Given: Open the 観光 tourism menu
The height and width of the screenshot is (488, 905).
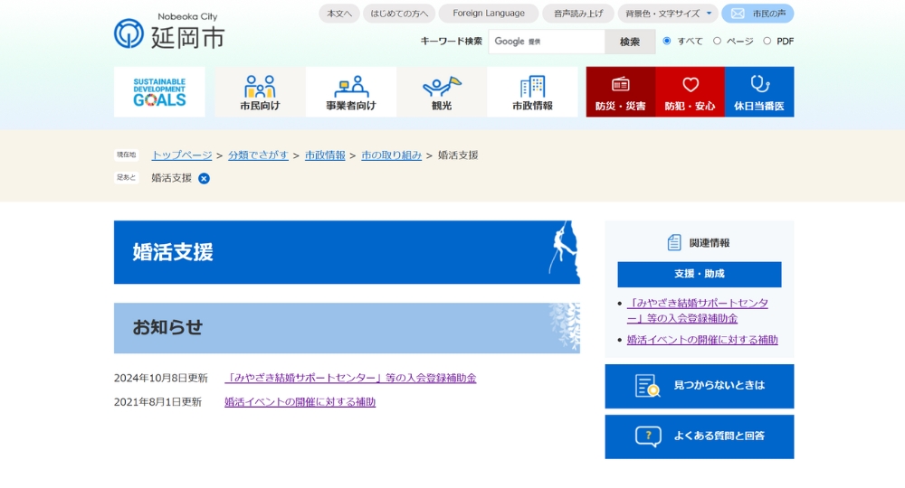Looking at the screenshot, I should click(x=442, y=91).
